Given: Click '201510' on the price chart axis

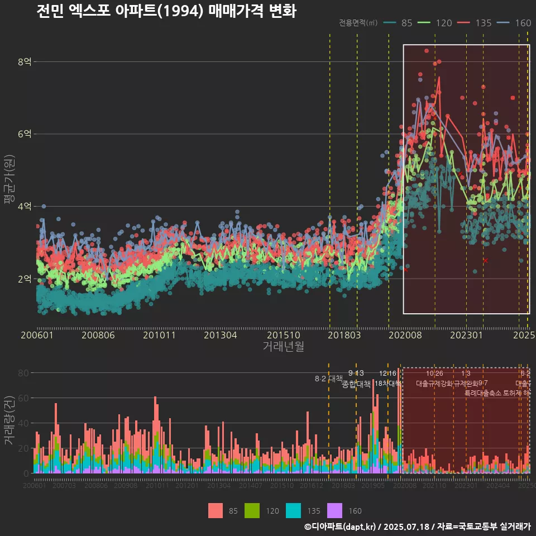Looking at the screenshot, I should tap(284, 335).
